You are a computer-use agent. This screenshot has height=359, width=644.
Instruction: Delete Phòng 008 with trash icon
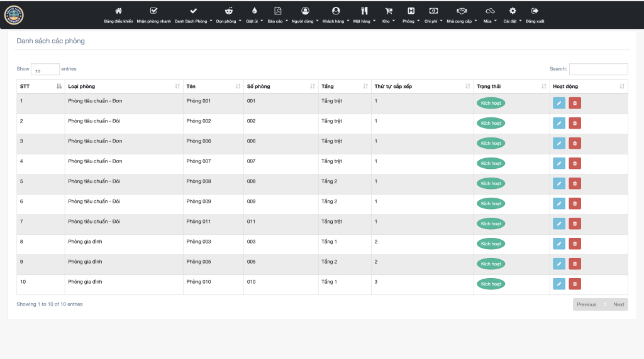575,184
